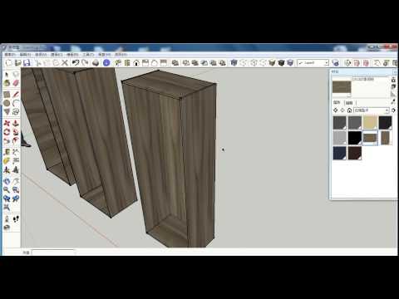The height and width of the screenshot is (299, 399).
Task: Select the Freehand drawing tool
Action: (16, 112)
